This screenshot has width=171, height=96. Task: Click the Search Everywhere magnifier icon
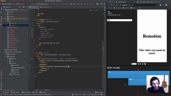tap(104, 4)
